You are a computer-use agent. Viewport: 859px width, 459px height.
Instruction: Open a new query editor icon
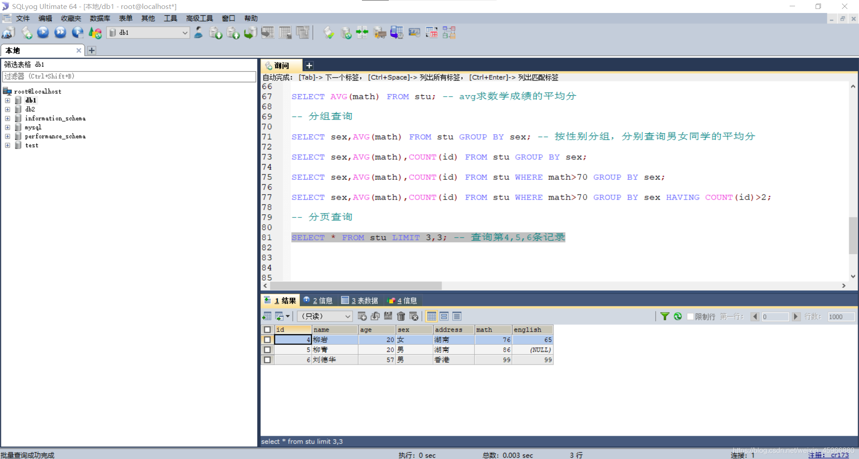[26, 33]
